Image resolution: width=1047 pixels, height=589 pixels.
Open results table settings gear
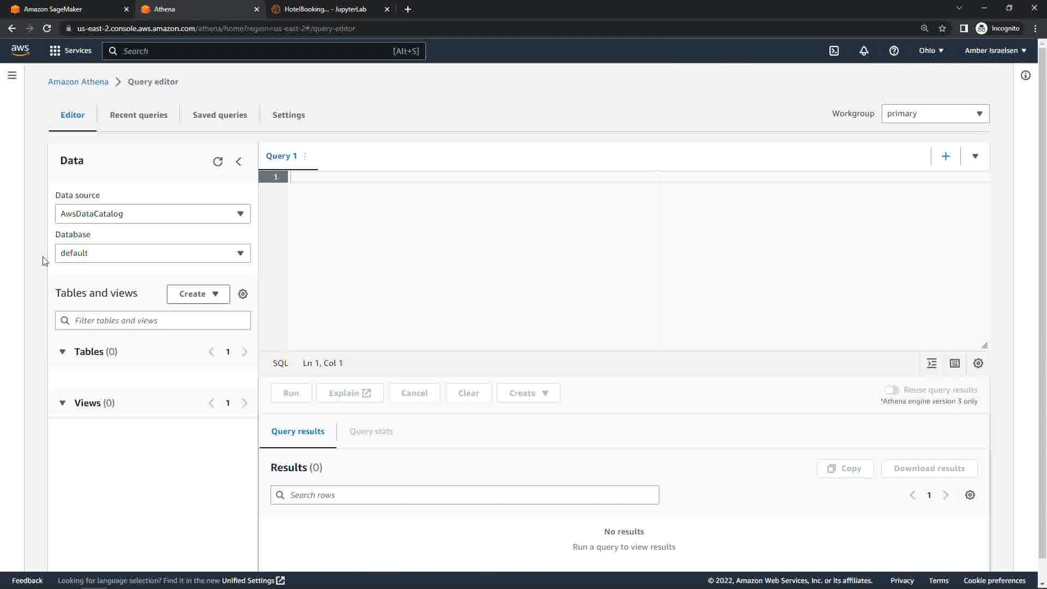[x=970, y=495]
